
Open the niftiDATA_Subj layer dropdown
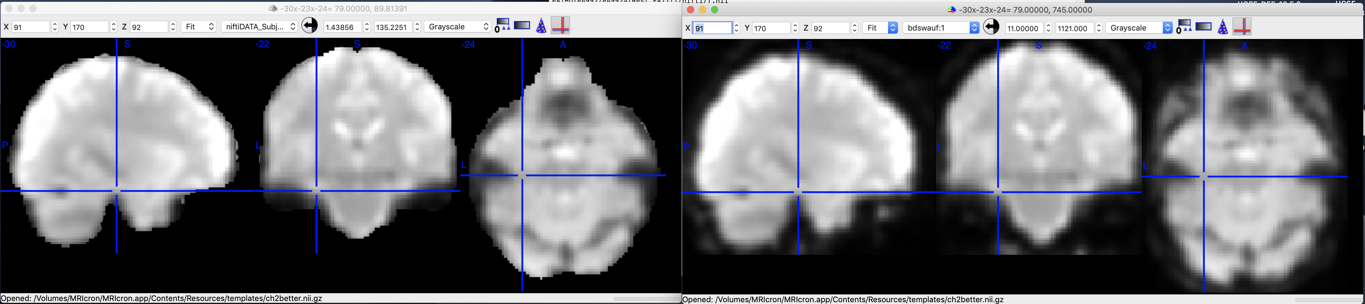click(x=259, y=26)
